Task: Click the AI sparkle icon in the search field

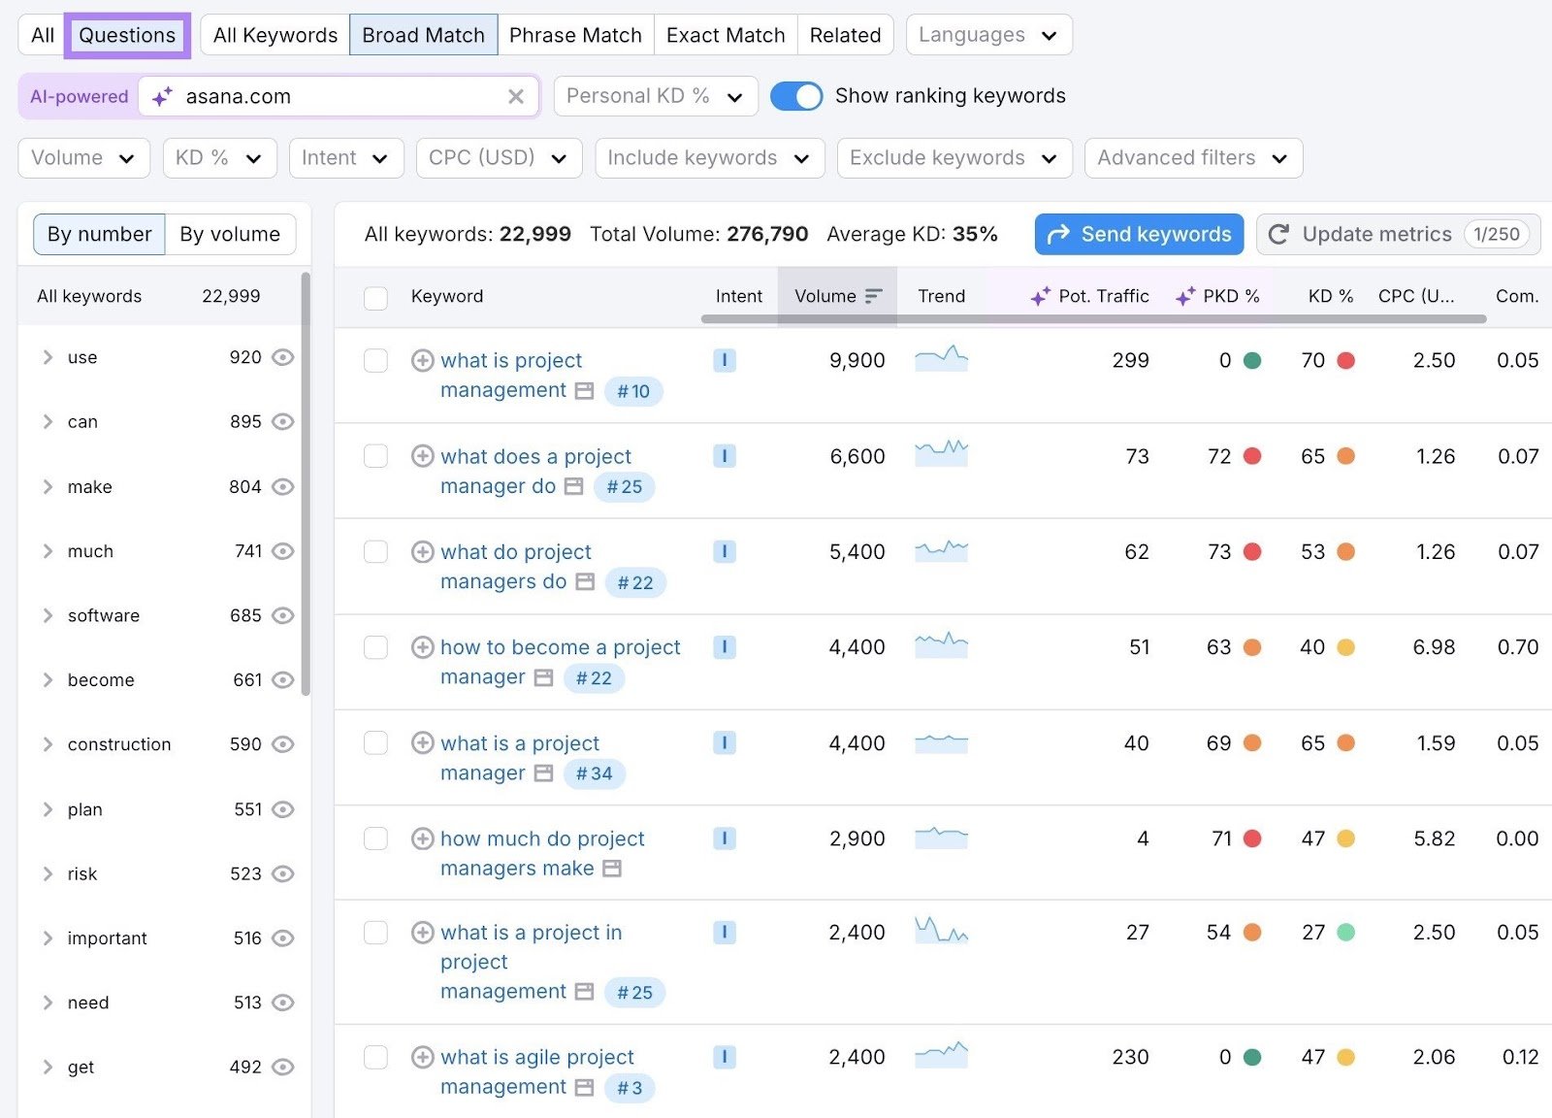Action: pyautogui.click(x=161, y=96)
